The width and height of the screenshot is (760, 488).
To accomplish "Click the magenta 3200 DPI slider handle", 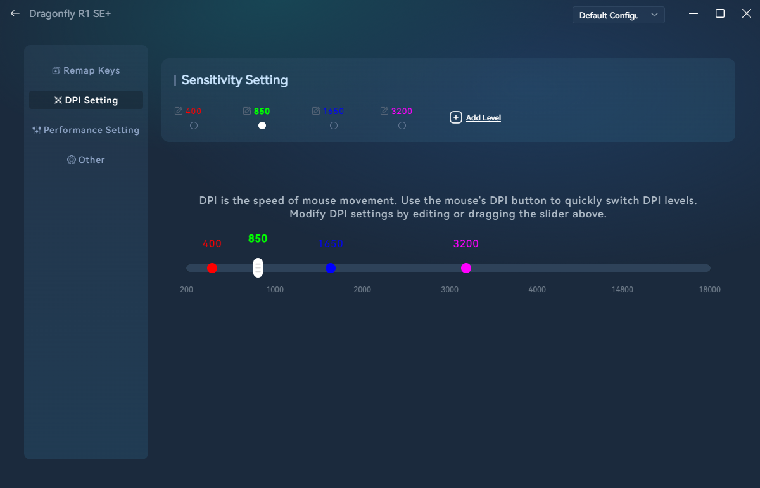I will (466, 268).
